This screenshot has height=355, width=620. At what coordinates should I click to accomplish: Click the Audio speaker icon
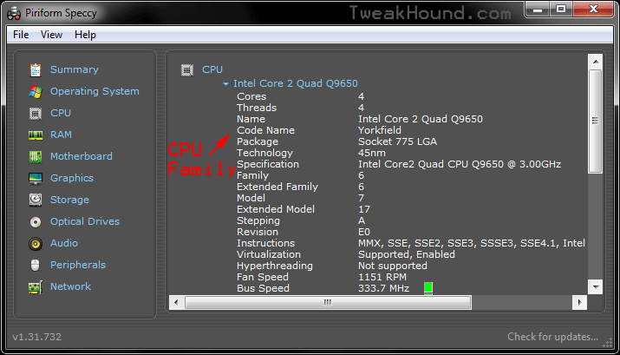tap(36, 244)
